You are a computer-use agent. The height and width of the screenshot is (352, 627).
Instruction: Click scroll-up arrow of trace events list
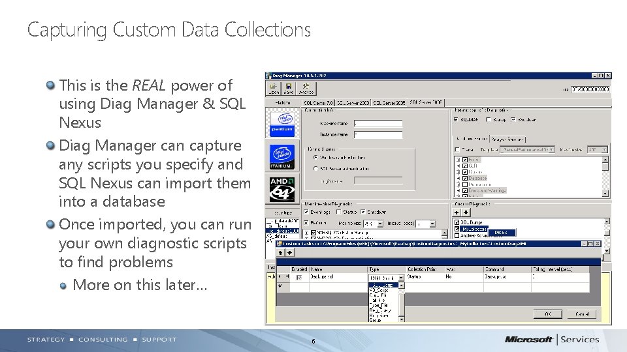point(605,159)
